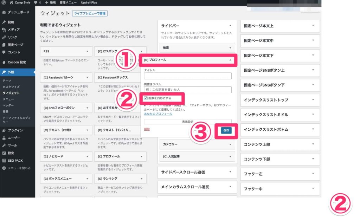The image size is (360, 220).
Task: Click the Camp Style home icon
Action: 11,2
